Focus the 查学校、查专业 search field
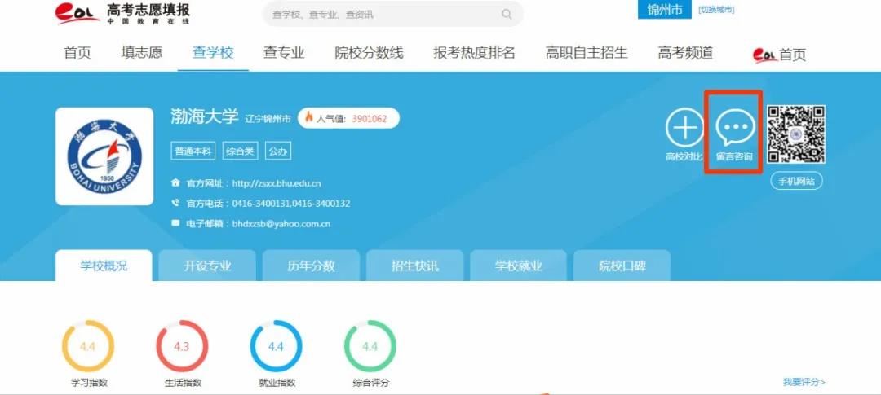This screenshot has height=395, width=881. pyautogui.click(x=392, y=15)
